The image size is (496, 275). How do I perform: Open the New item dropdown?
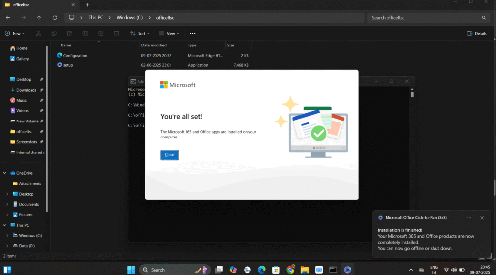(15, 33)
